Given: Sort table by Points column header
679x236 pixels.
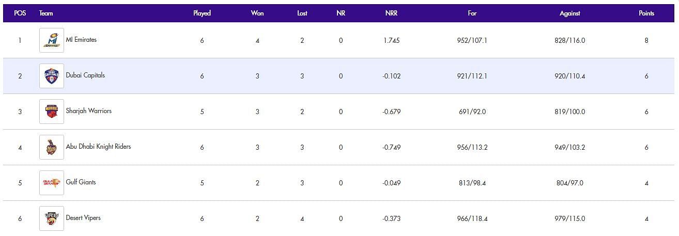Looking at the screenshot, I should 646,13.
